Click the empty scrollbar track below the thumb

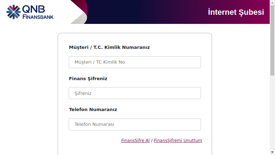tap(273, 113)
